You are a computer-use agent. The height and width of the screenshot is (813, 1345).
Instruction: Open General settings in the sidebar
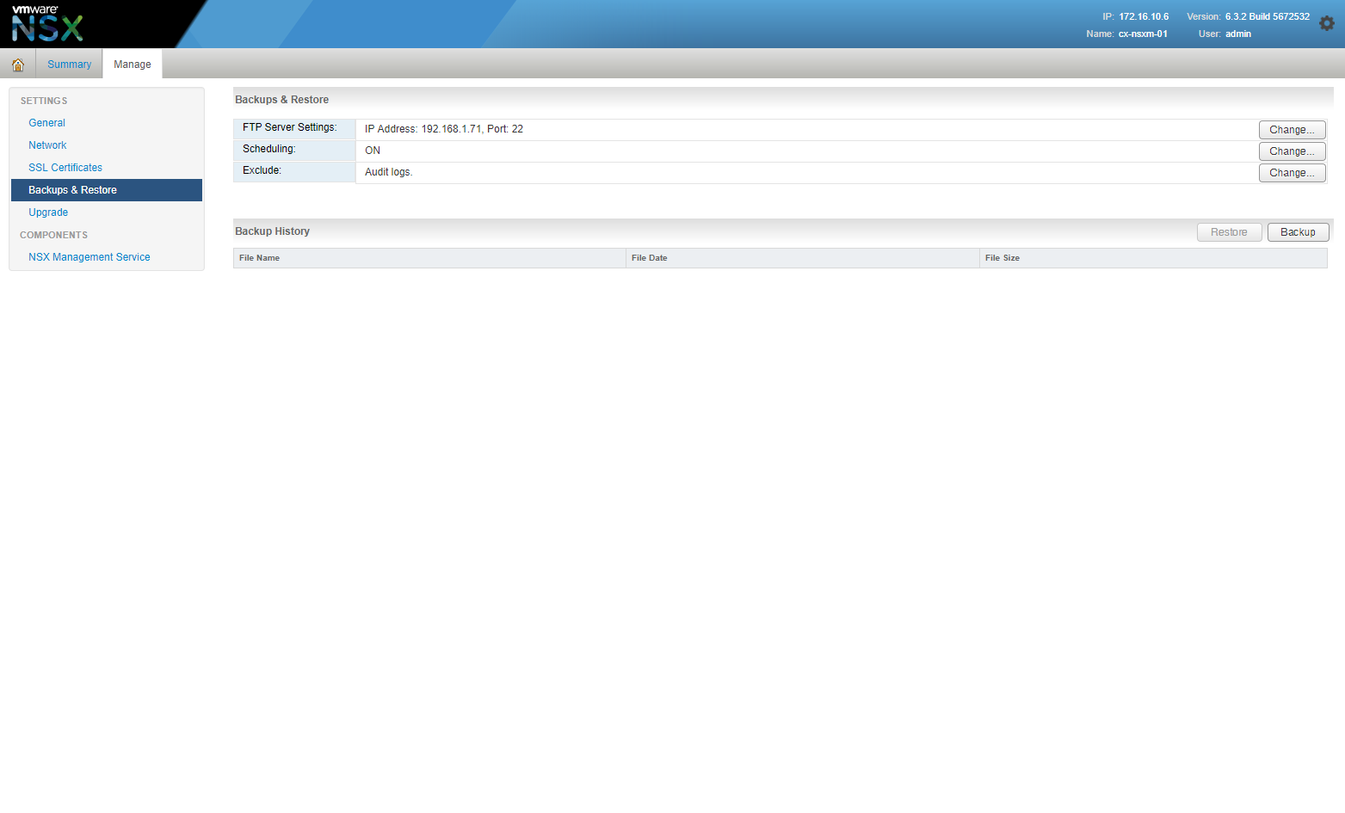click(x=46, y=123)
